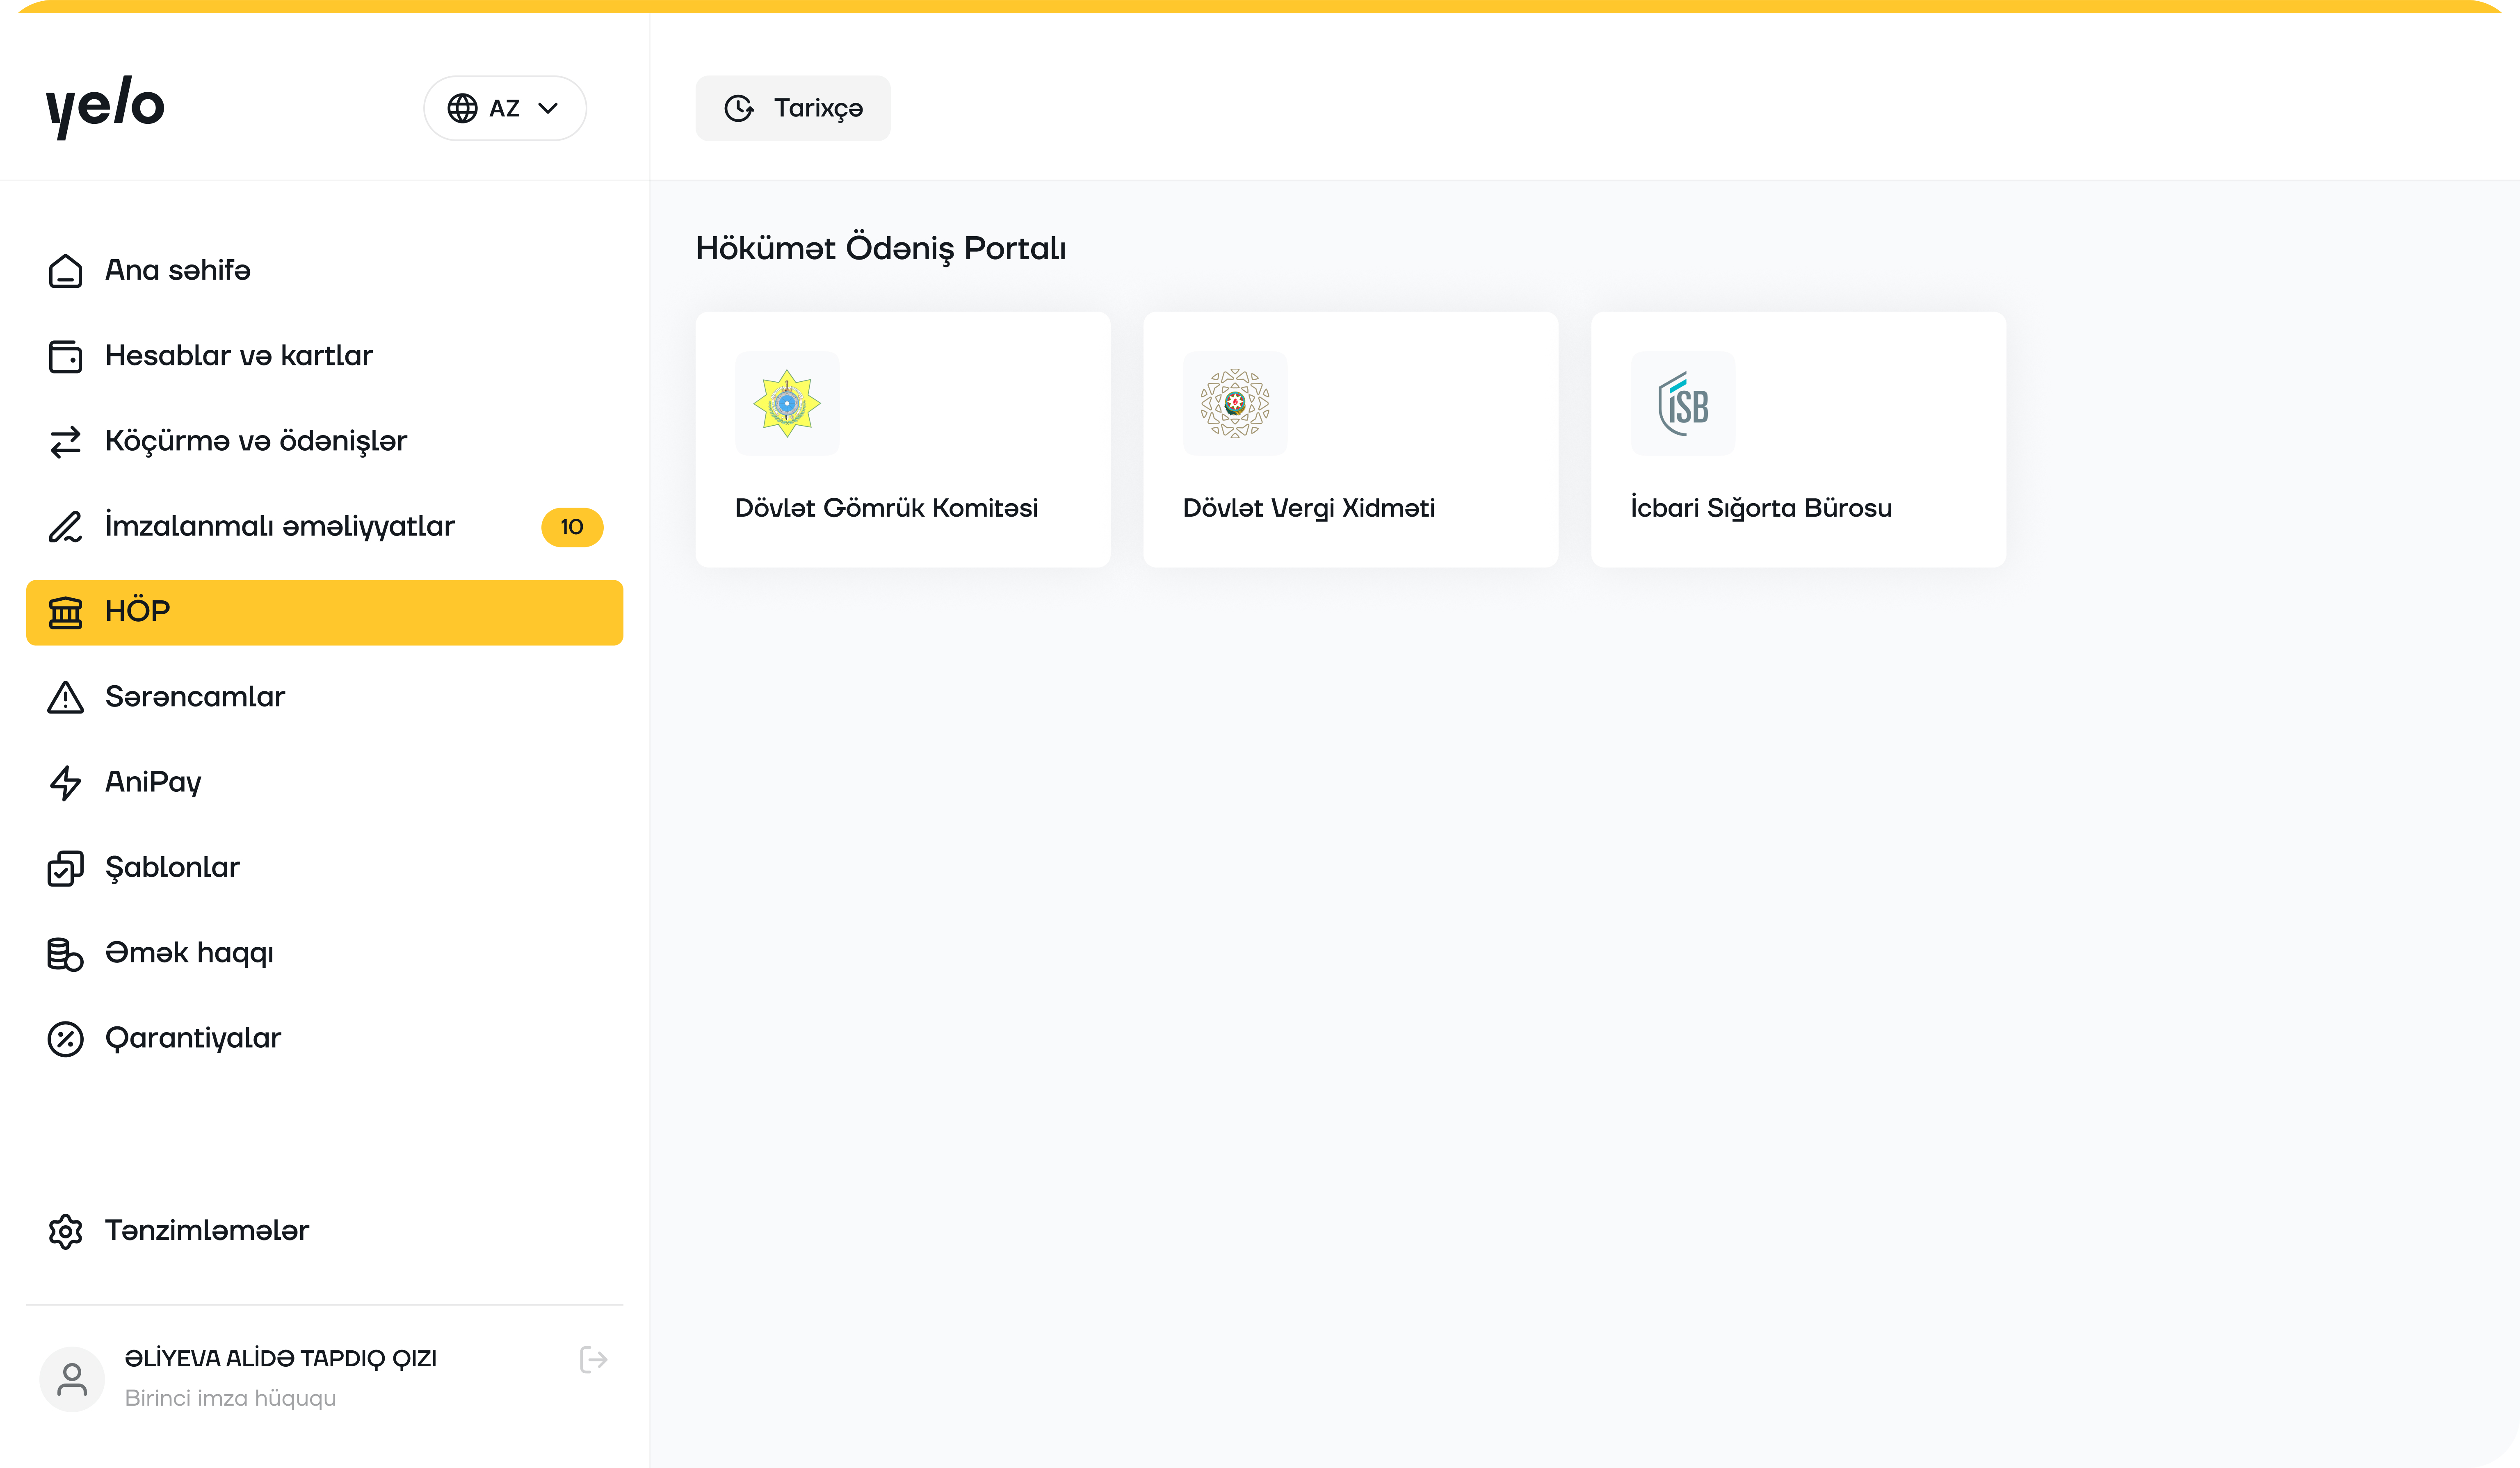The height and width of the screenshot is (1468, 2520).
Task: Open İmzalanmalı əməliyyatlar section
Action: tap(324, 526)
